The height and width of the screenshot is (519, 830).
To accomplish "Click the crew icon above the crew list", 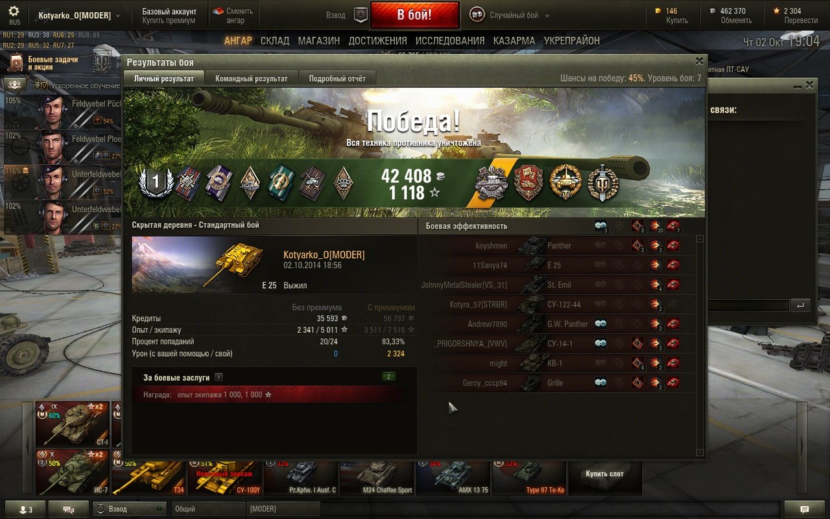I will pos(16,84).
